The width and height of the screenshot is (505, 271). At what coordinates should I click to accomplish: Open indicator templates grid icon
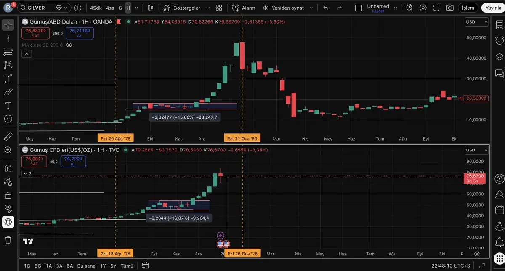(x=219, y=8)
